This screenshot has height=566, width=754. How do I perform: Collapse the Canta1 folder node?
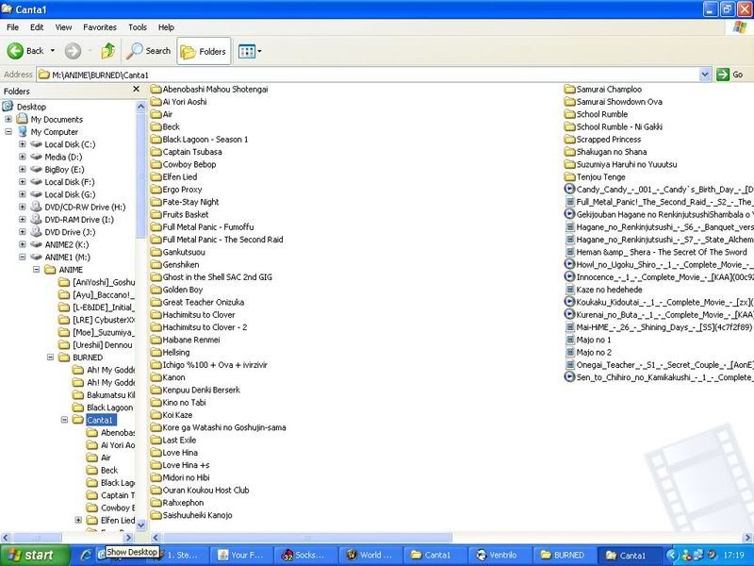click(x=64, y=420)
